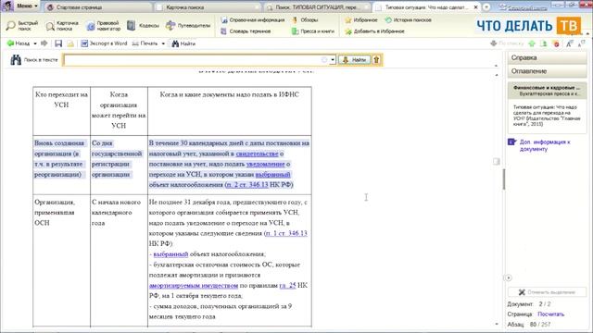Open Избранное favorites
This screenshot has height=333, width=593.
pos(361,20)
